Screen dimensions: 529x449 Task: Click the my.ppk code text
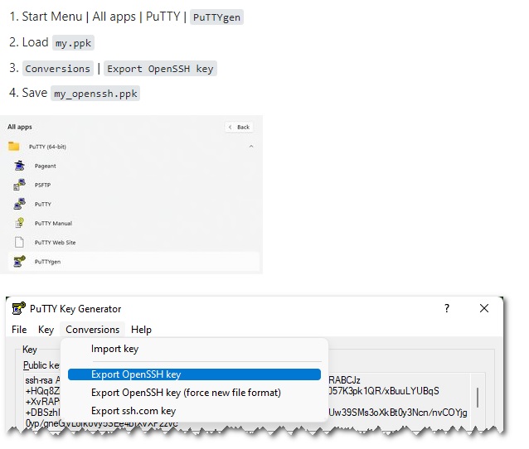coord(73,43)
